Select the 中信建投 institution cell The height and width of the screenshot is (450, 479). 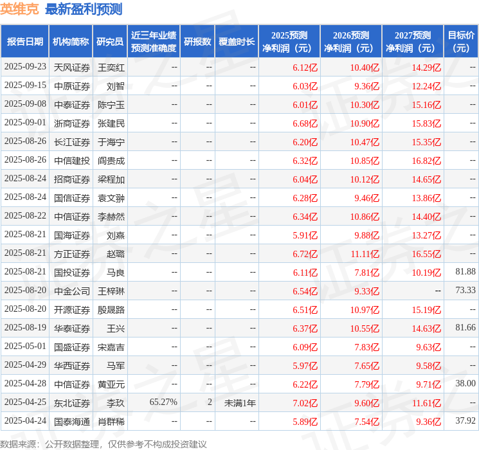[x=72, y=161]
